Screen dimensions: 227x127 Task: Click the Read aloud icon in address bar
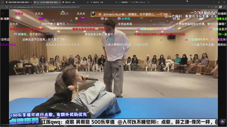pyautogui.click(x=209, y=7)
